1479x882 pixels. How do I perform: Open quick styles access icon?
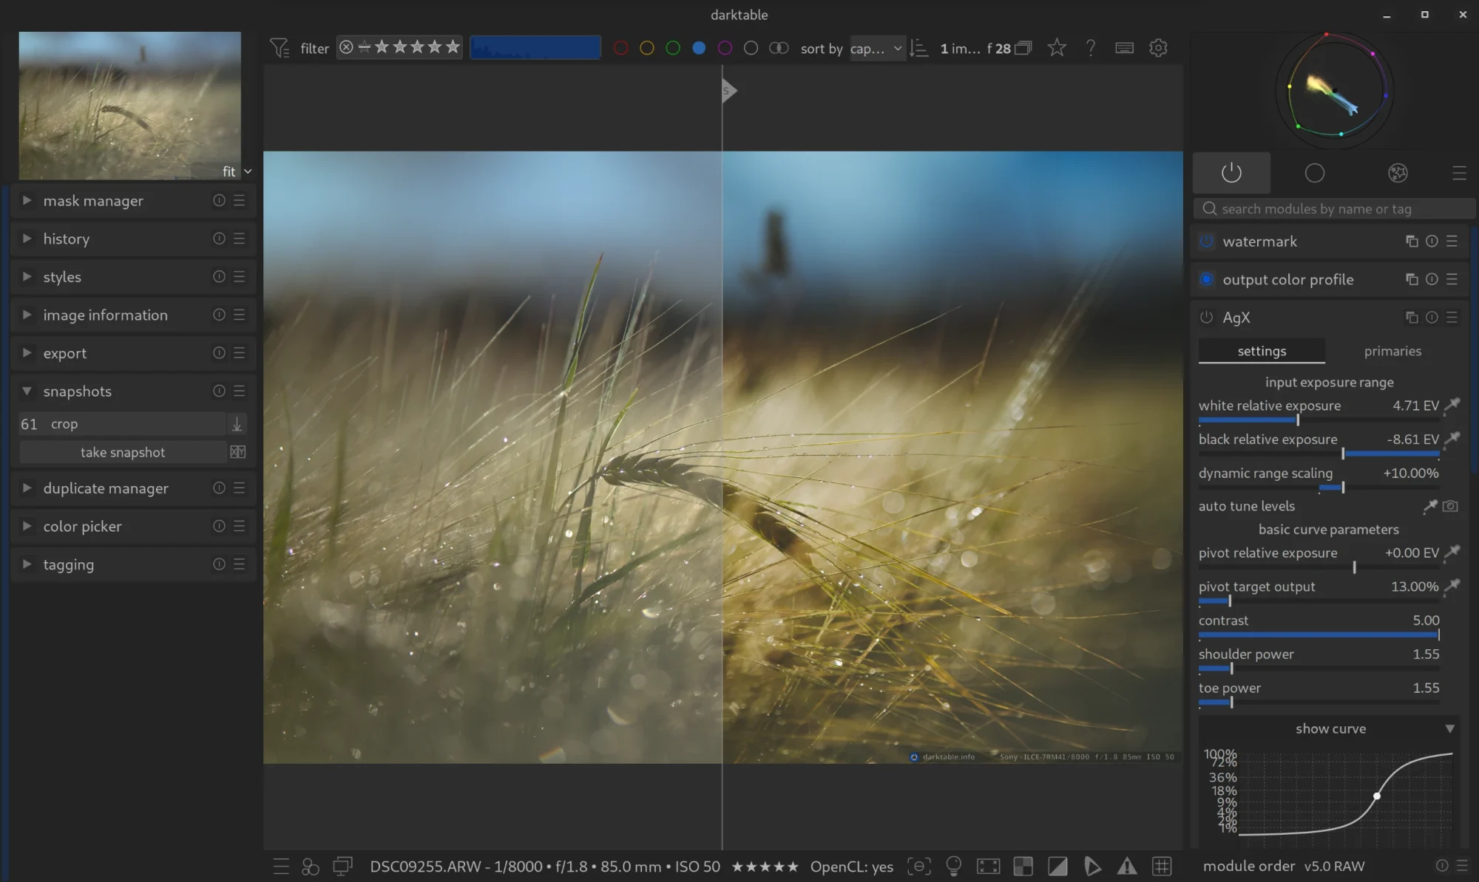pos(311,866)
